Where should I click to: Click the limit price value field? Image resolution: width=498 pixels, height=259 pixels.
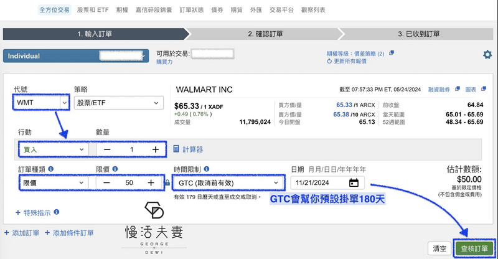(129, 182)
